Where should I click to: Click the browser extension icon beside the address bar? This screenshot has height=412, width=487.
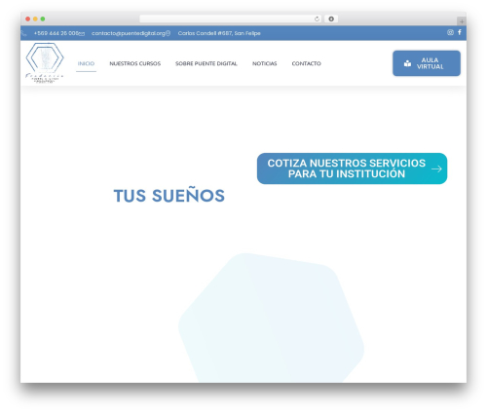pos(331,19)
